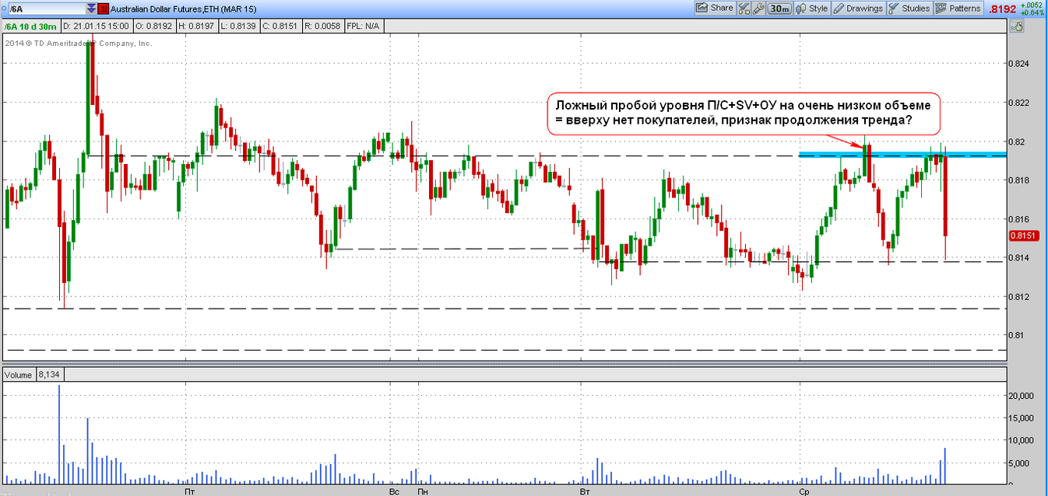This screenshot has height=496, width=1048.
Task: Click the Ср day label on time axis
Action: (x=803, y=492)
